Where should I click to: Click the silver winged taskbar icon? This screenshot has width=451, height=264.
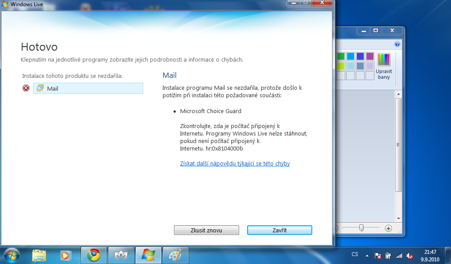point(121,255)
